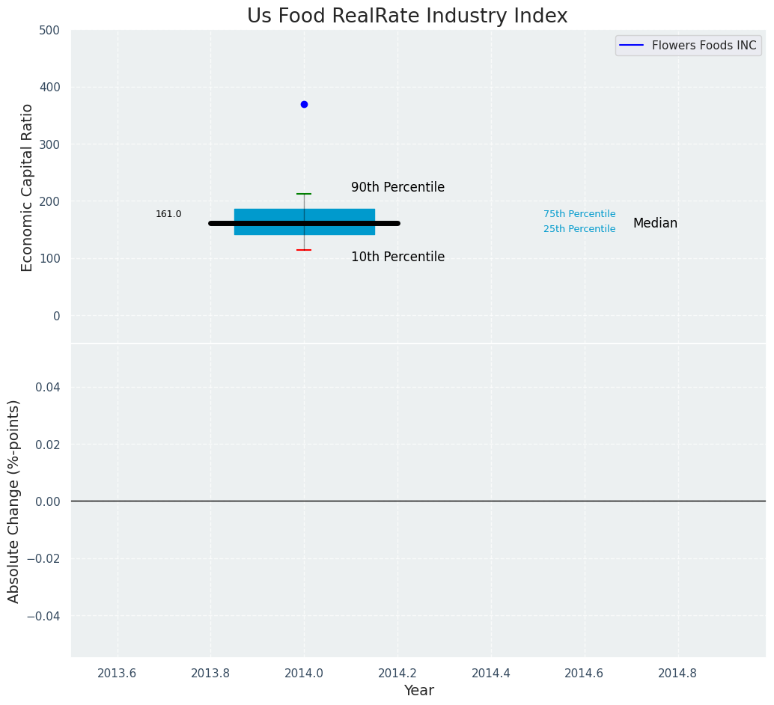Click the Median annotation label
Screen dimensions: 774x705
click(x=655, y=224)
